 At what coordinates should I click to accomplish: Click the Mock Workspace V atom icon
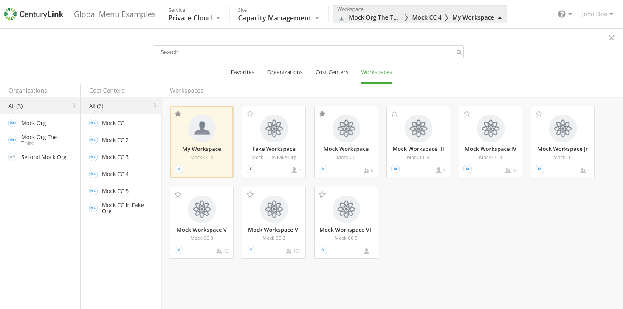(x=202, y=209)
